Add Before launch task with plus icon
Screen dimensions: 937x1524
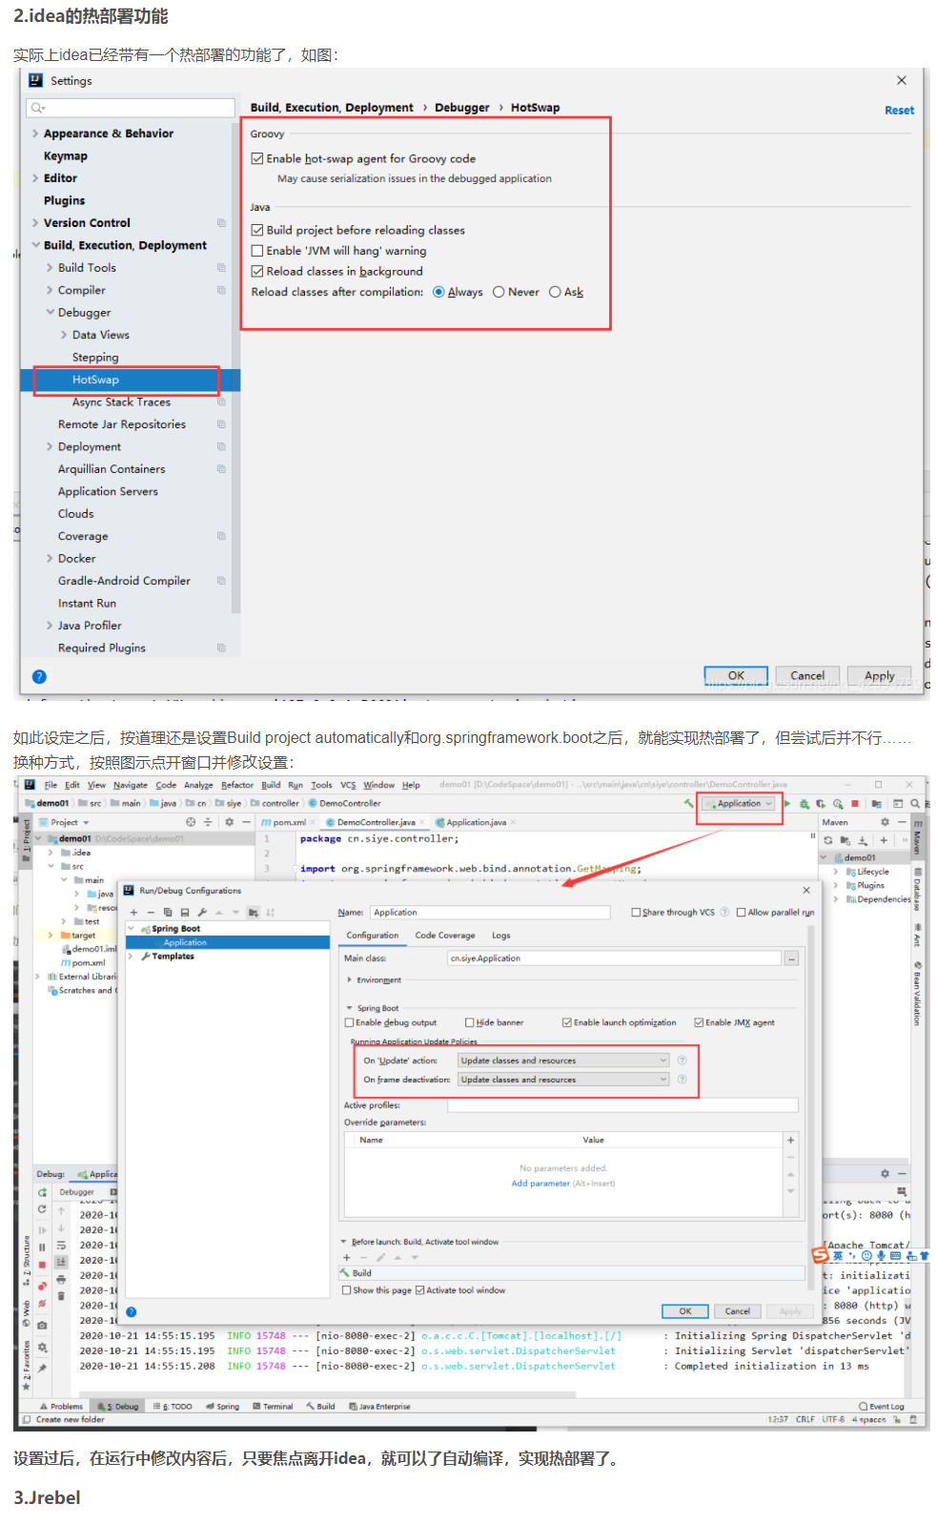coord(347,1258)
